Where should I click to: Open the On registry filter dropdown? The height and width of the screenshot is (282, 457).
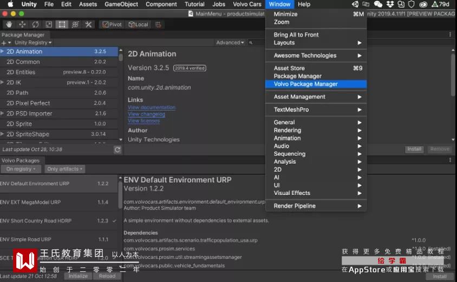(21, 169)
